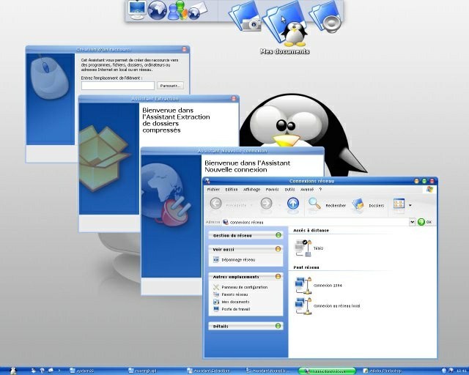Click the Affichage view-mode icon in the toolbar
The height and width of the screenshot is (375, 469).
(399, 204)
